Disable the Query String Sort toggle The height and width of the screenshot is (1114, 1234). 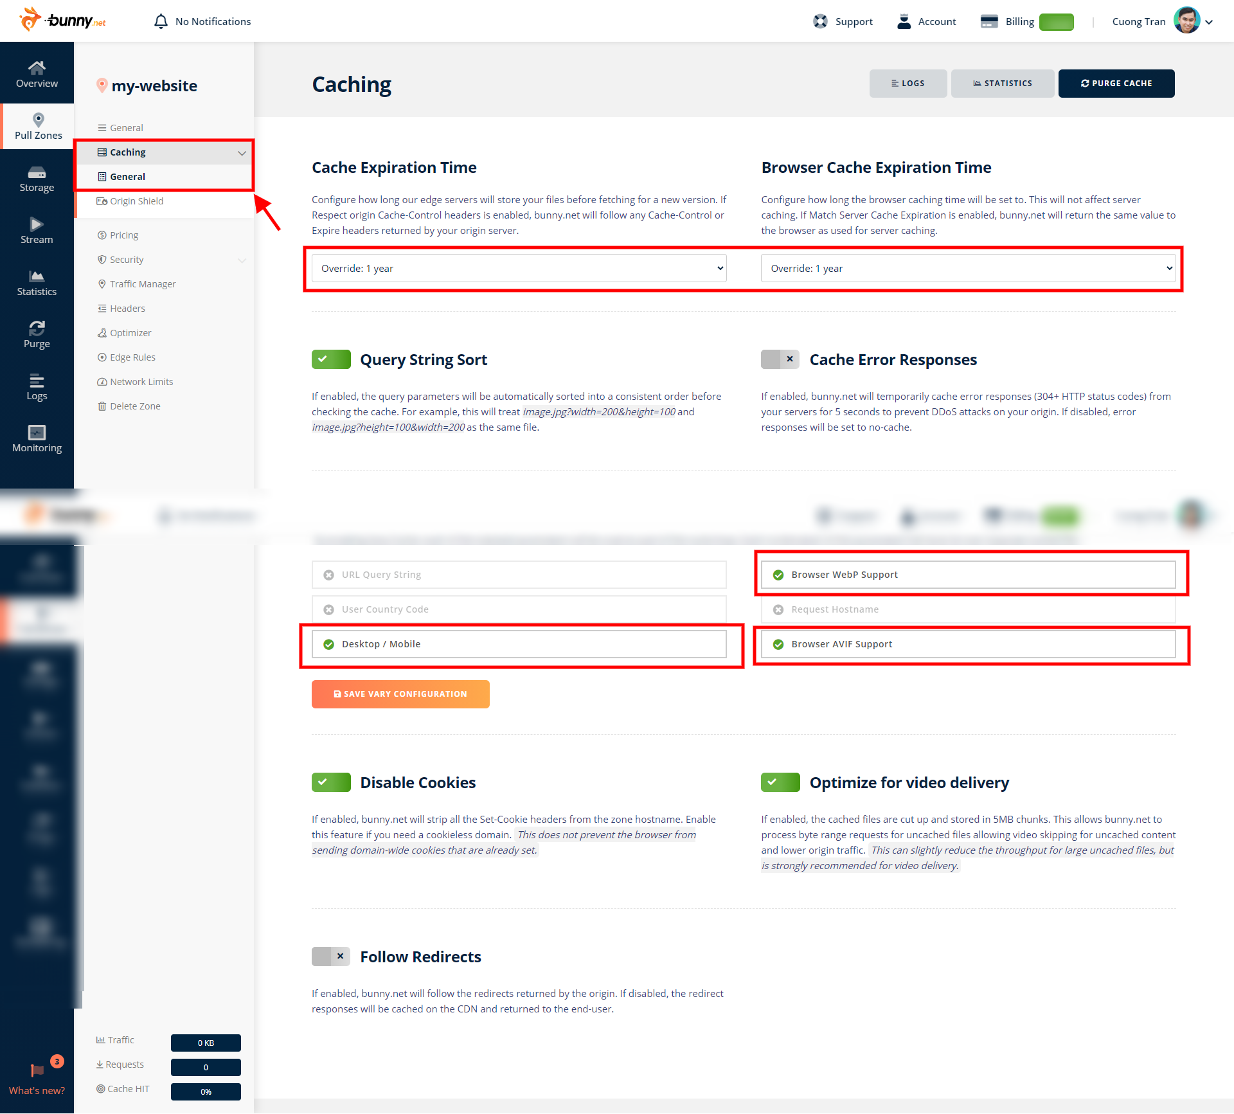331,359
